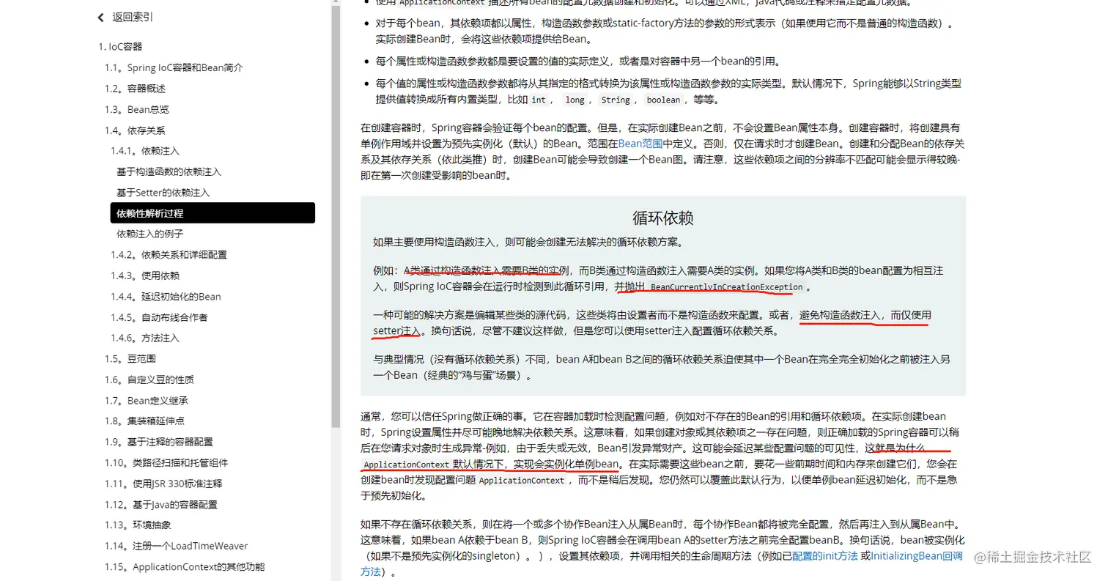The image size is (1108, 581).
Task: Select highlighted item 依赖性解析过程
Action: coord(213,213)
